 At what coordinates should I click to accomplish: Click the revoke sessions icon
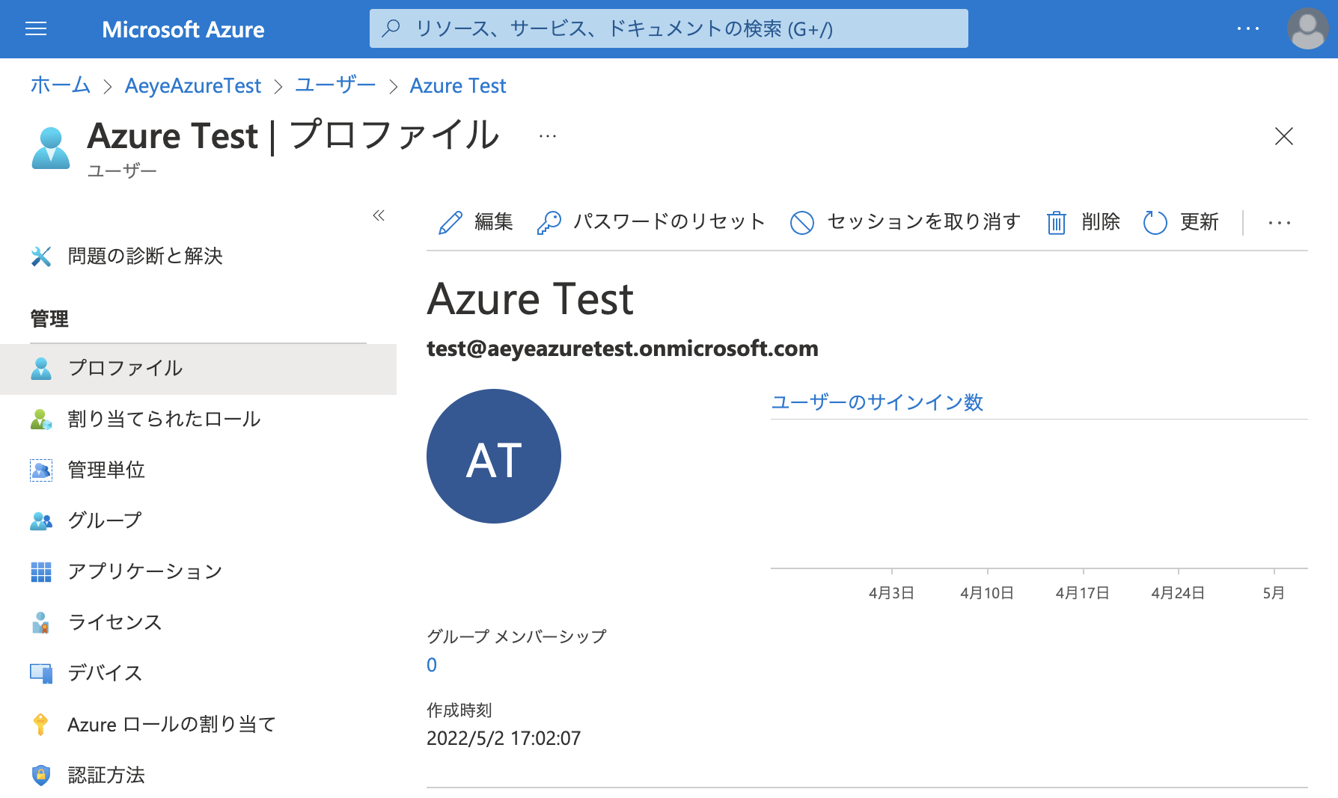(802, 223)
